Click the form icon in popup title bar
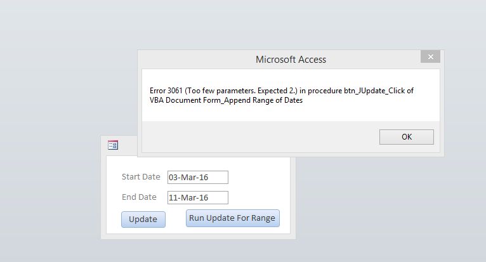The height and width of the screenshot is (262, 486). [113, 145]
